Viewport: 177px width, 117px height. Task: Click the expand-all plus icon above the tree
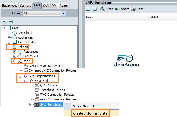4,21
